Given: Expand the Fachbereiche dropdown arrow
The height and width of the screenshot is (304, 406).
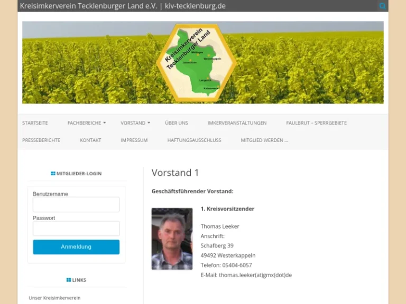Looking at the screenshot, I should pos(105,123).
